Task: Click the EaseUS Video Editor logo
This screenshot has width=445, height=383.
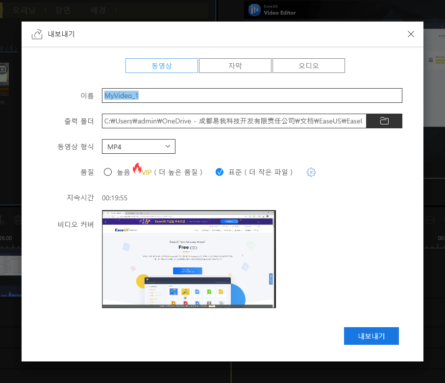Action: coord(253,10)
